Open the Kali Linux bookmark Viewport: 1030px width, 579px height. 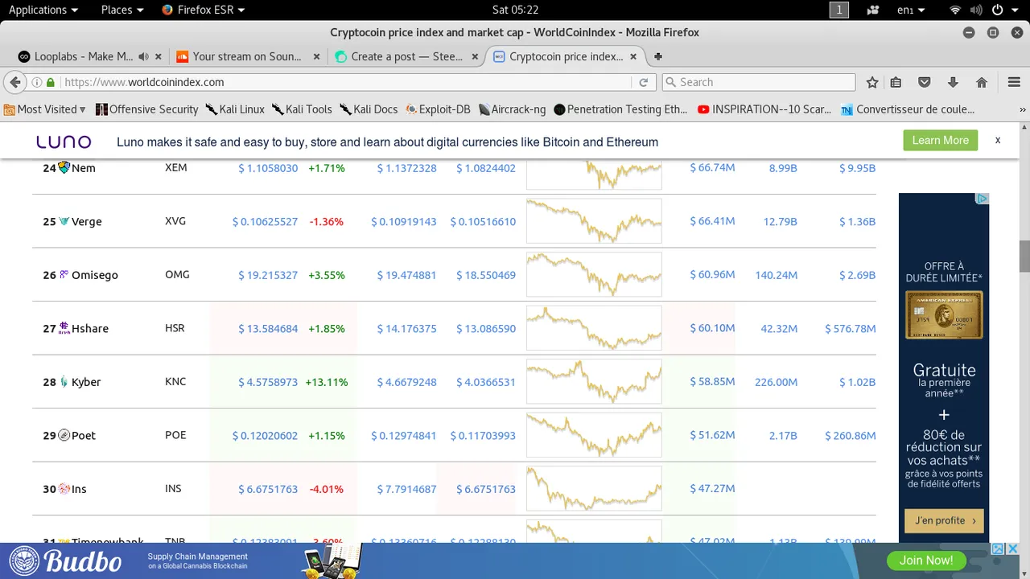pos(234,109)
